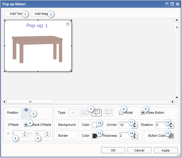Click the OK button
The width and height of the screenshot is (182, 158).
(x=113, y=150)
